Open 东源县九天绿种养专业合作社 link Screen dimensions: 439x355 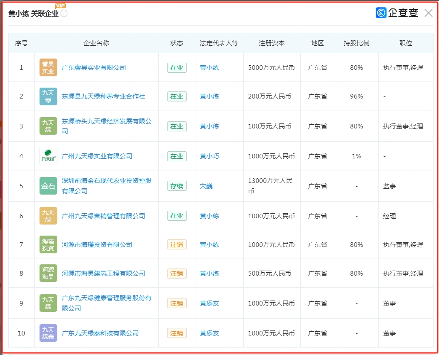pos(103,96)
